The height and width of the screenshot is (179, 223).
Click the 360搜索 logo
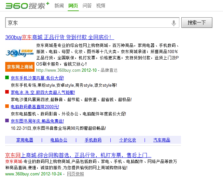pos(27,6)
